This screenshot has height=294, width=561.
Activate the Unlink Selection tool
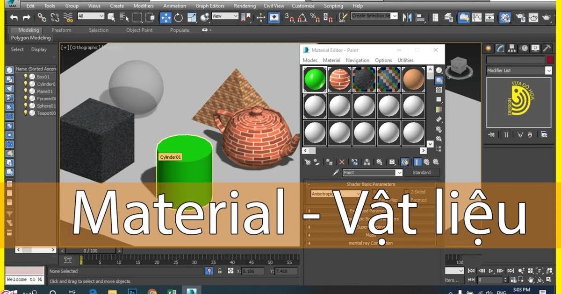click(x=55, y=18)
